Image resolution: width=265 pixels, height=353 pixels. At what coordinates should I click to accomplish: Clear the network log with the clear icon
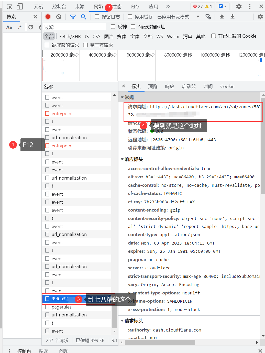[59, 17]
